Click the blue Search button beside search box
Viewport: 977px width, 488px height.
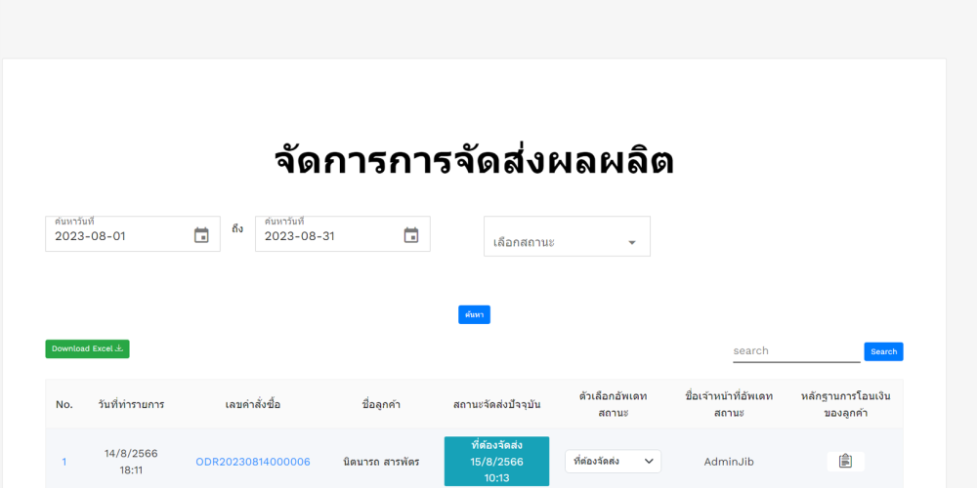pyautogui.click(x=883, y=351)
